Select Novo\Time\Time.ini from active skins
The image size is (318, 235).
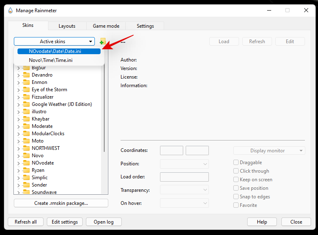[59, 60]
